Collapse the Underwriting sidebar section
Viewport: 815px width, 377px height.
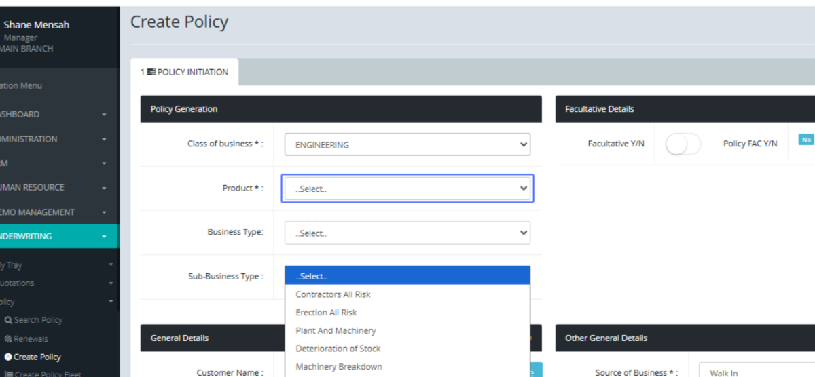54,237
